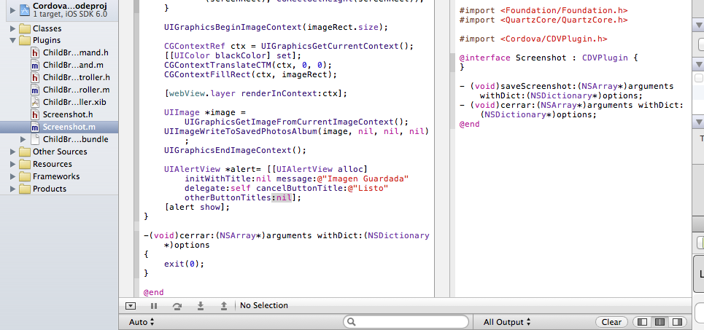Click the No Selection debug label
This screenshot has height=330, width=704.
click(x=263, y=306)
